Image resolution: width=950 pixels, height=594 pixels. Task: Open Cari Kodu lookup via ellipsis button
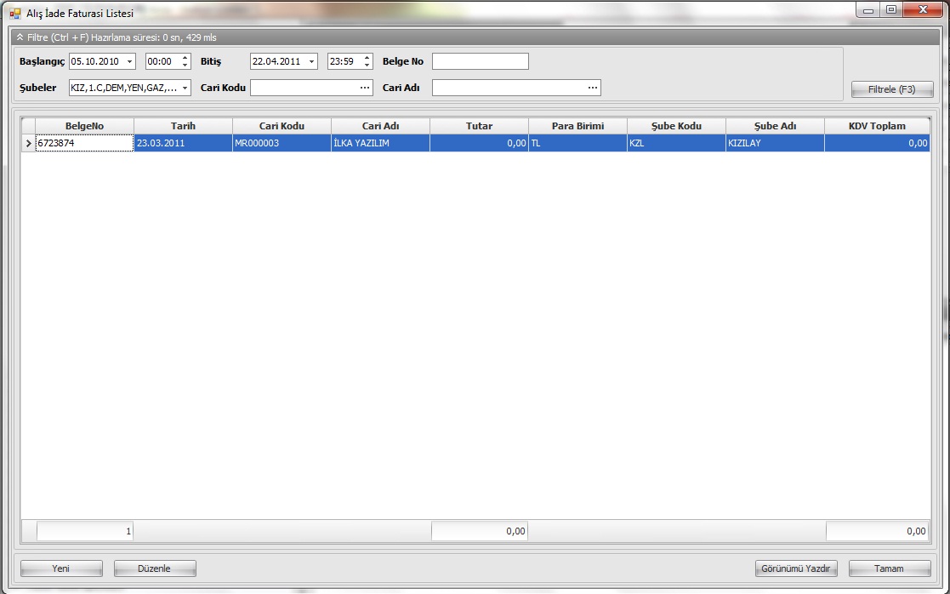pyautogui.click(x=365, y=88)
